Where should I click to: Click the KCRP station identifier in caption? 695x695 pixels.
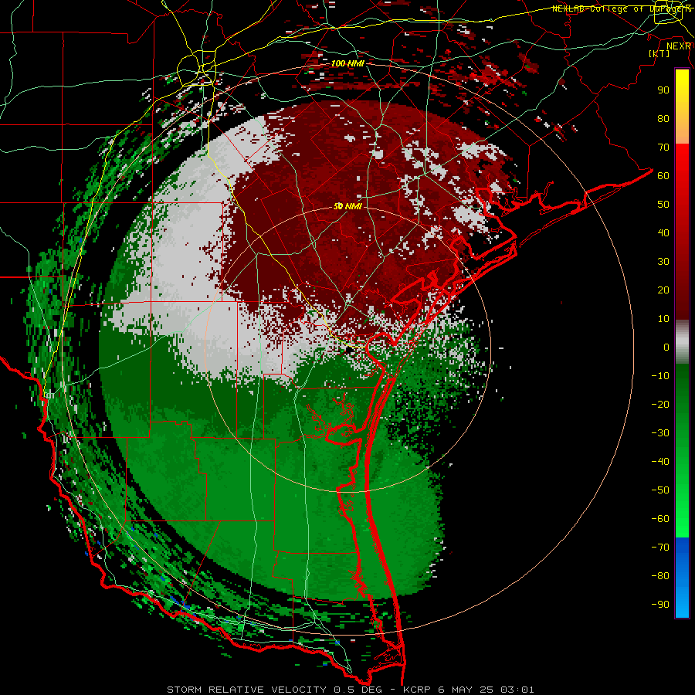point(417,690)
